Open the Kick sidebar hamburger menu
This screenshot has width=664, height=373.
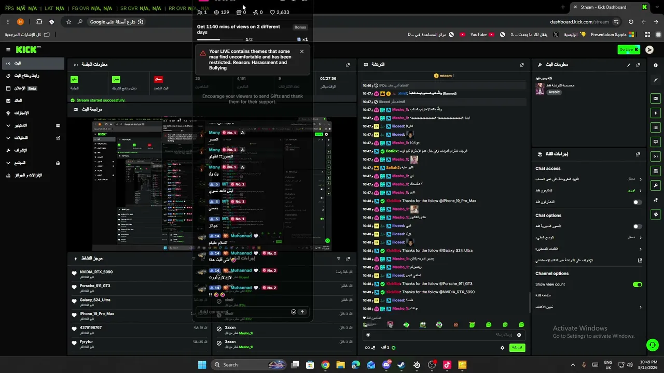8,50
